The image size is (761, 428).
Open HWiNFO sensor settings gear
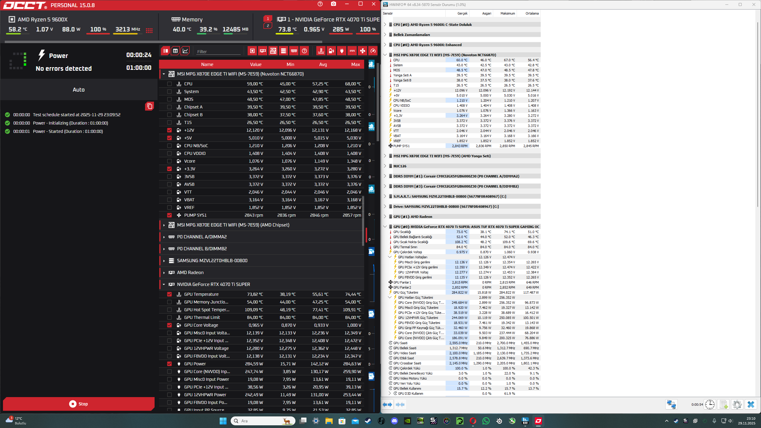(x=737, y=404)
